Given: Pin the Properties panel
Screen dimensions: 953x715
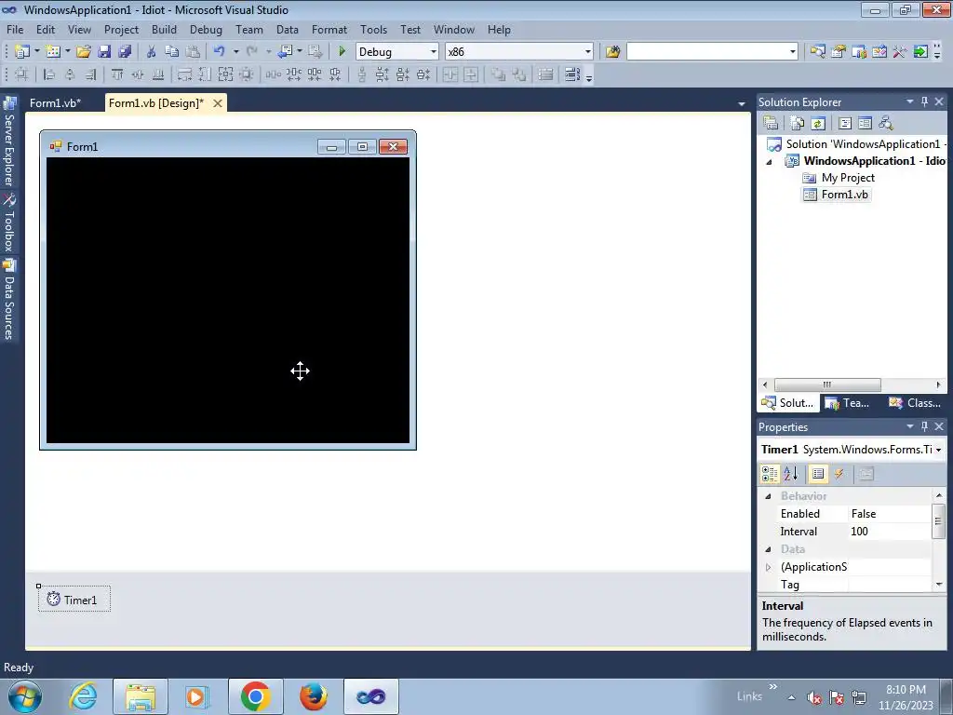Looking at the screenshot, I should tap(924, 426).
